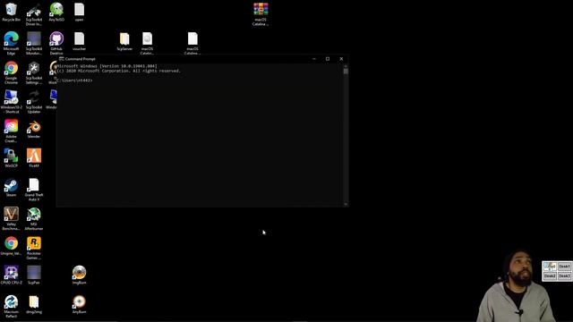Select the ScpToolkit Driver Installer shortcut
Screen dimensions: 573x322
(x=34, y=14)
